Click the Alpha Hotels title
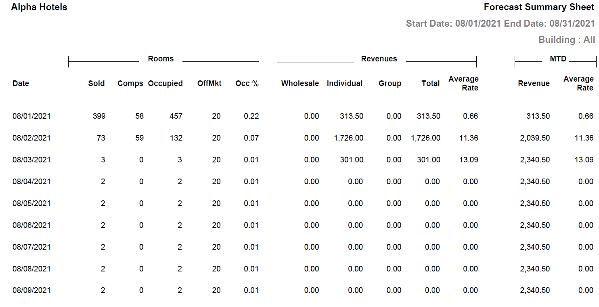The width and height of the screenshot is (599, 307). pos(39,7)
